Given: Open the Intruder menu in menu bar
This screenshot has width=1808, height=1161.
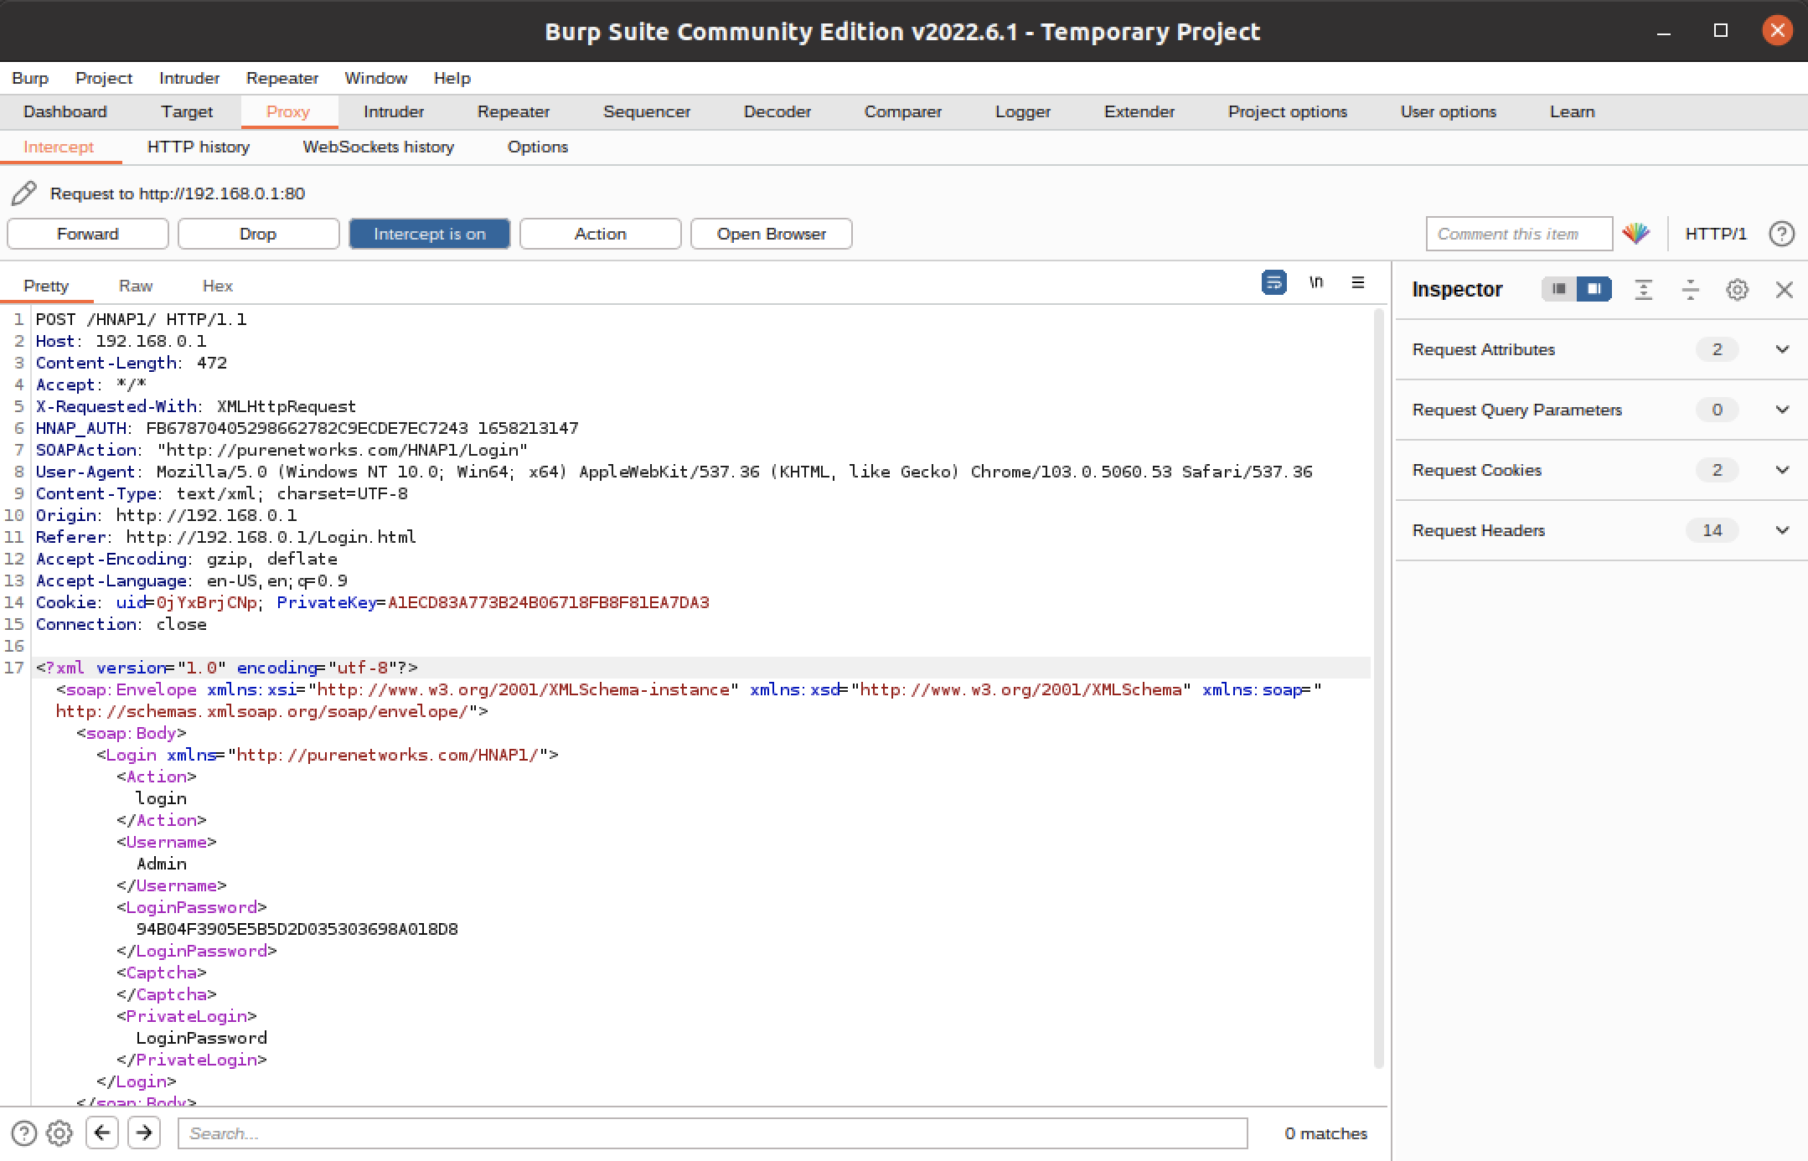Looking at the screenshot, I should [x=189, y=78].
